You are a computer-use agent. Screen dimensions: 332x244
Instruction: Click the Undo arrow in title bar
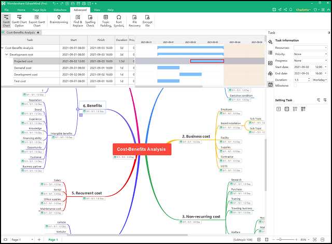coord(54,4)
